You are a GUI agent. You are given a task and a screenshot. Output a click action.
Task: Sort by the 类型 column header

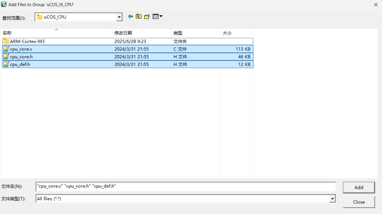coord(196,33)
